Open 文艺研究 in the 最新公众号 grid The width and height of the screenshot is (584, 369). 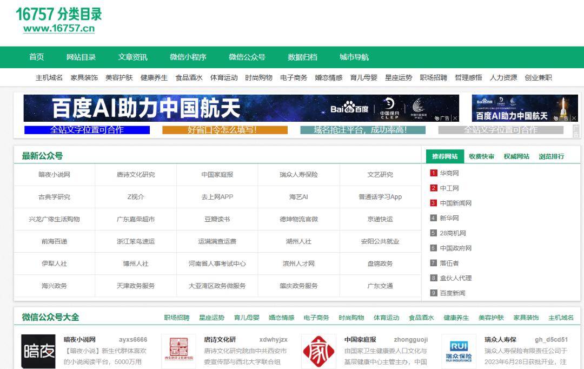[x=380, y=175]
